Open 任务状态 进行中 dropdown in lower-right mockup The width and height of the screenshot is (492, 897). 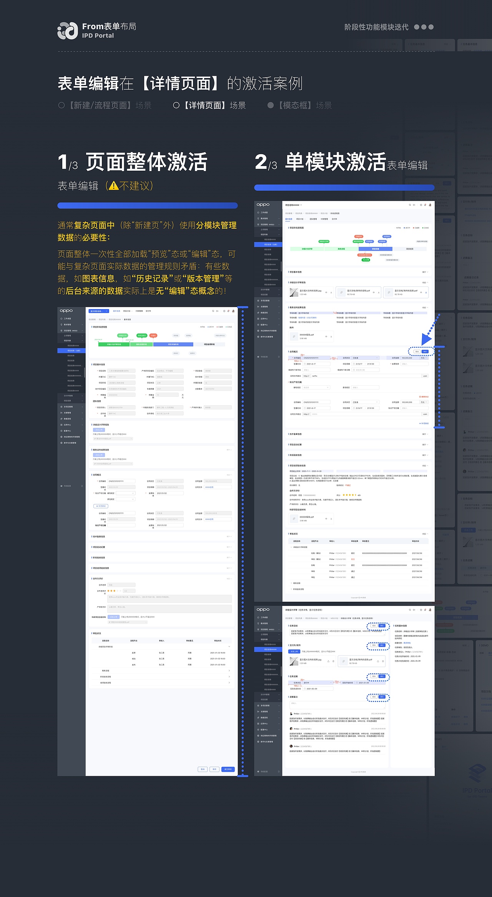point(317,683)
